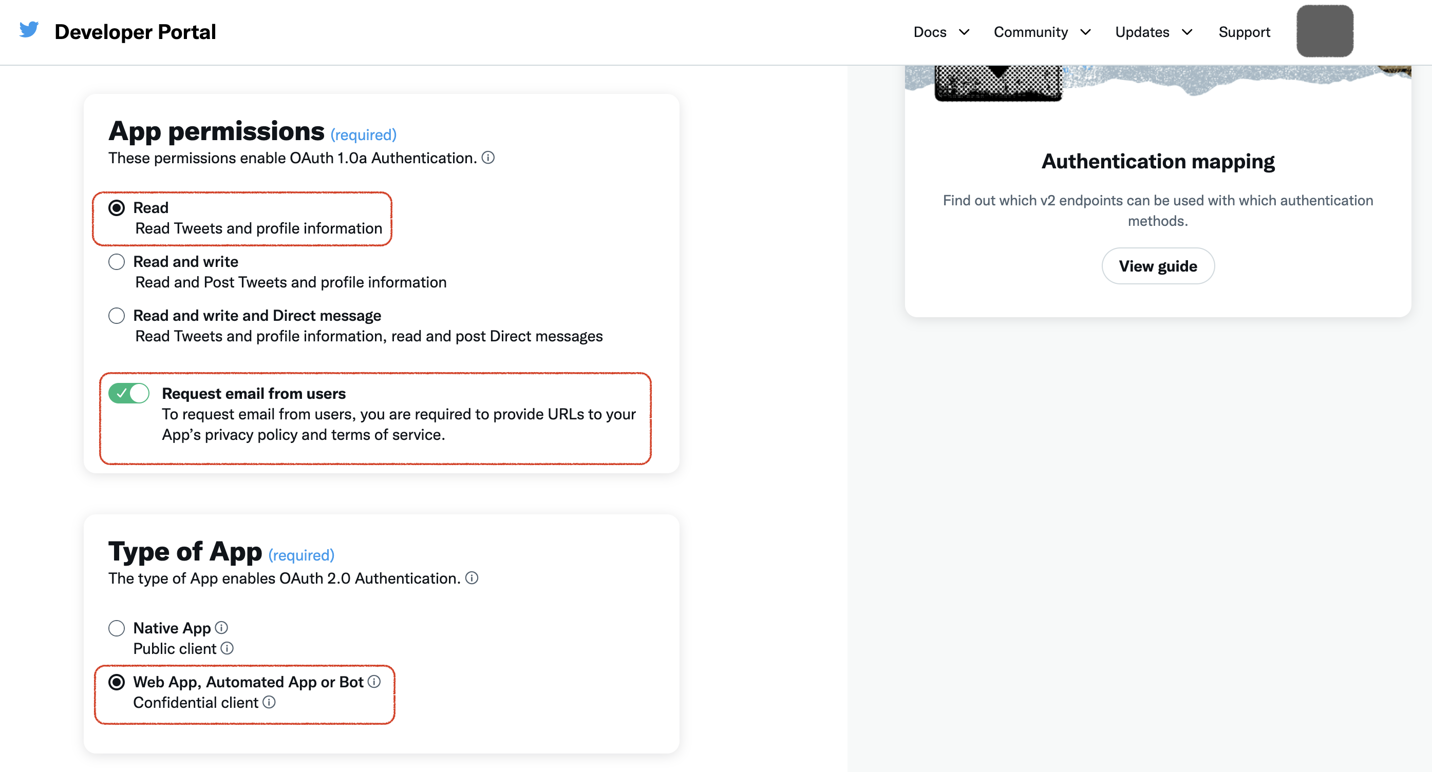Click the Twitter Developer Portal logo icon

29,30
